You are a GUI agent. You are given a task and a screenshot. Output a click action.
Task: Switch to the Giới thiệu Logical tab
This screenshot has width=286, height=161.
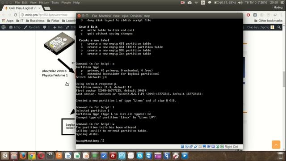[23, 8]
